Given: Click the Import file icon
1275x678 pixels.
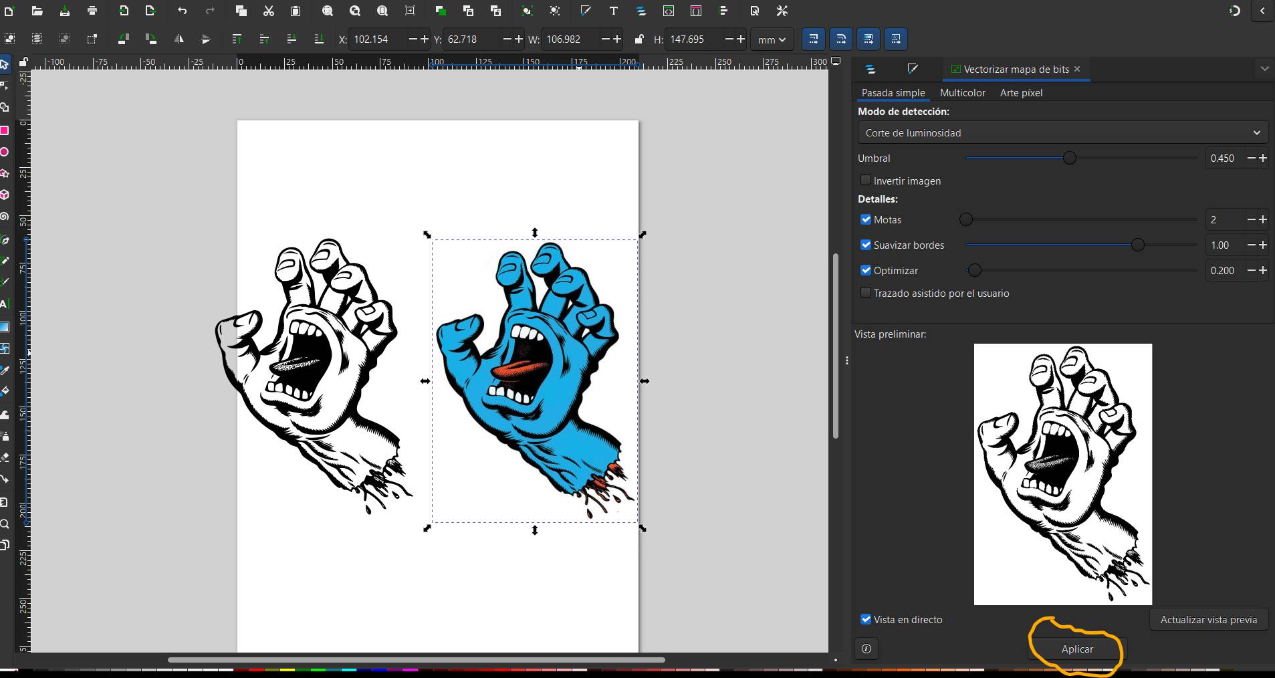Looking at the screenshot, I should coord(124,11).
